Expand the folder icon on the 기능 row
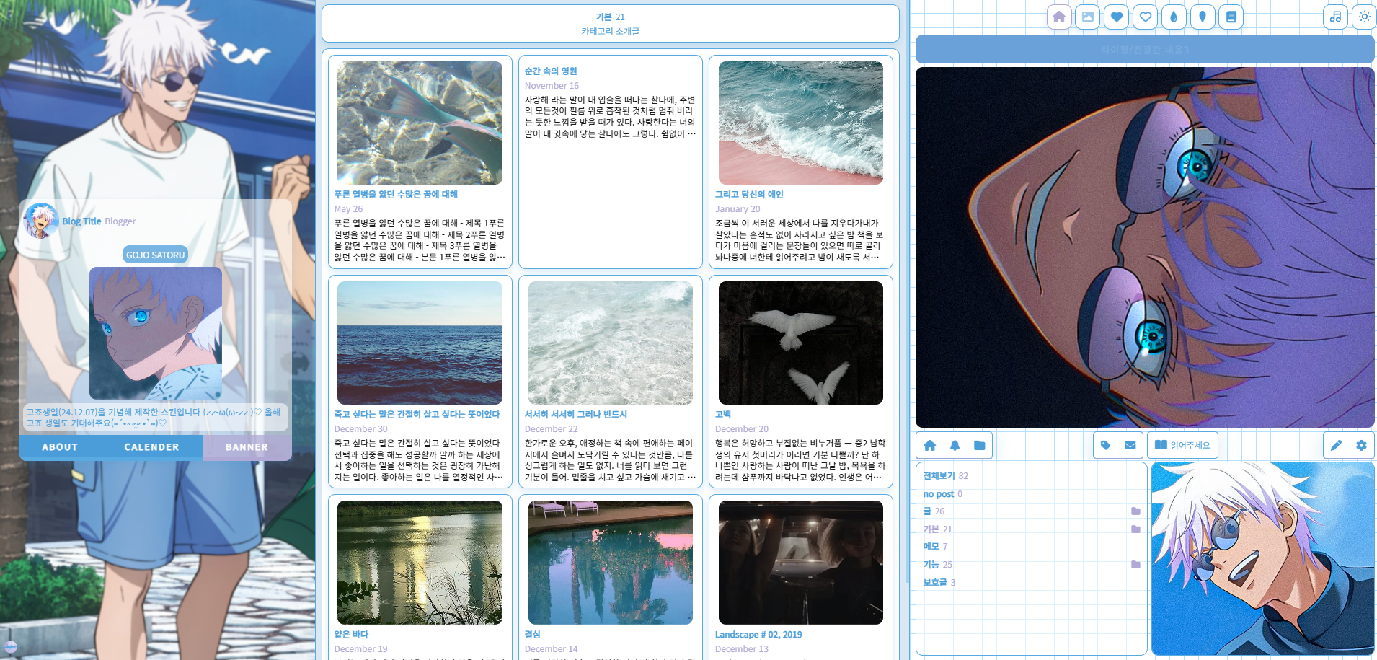 click(1135, 565)
